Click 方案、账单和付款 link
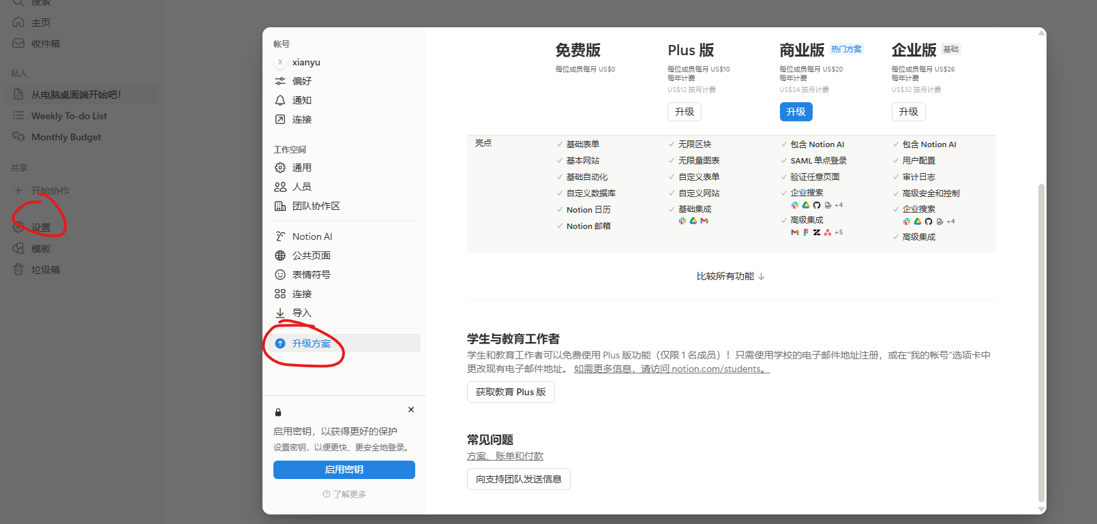Viewport: 1097px width, 524px height. [x=505, y=457]
